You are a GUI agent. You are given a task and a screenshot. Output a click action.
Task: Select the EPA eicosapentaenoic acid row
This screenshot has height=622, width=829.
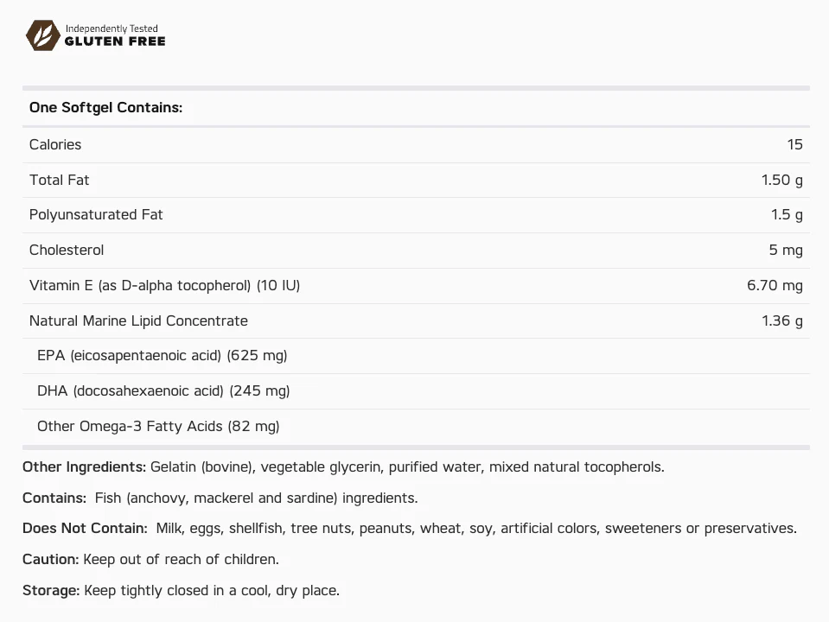click(x=416, y=356)
